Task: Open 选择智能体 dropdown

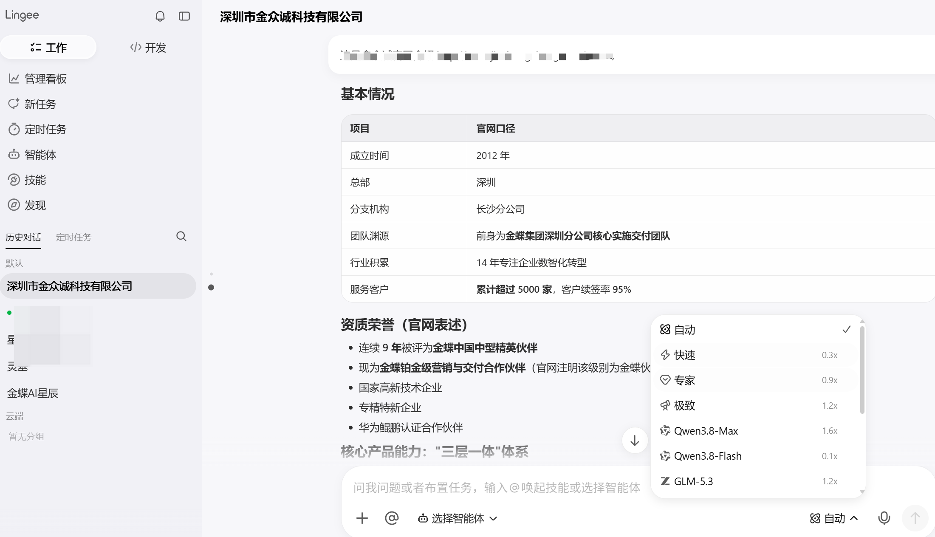Action: coord(458,518)
